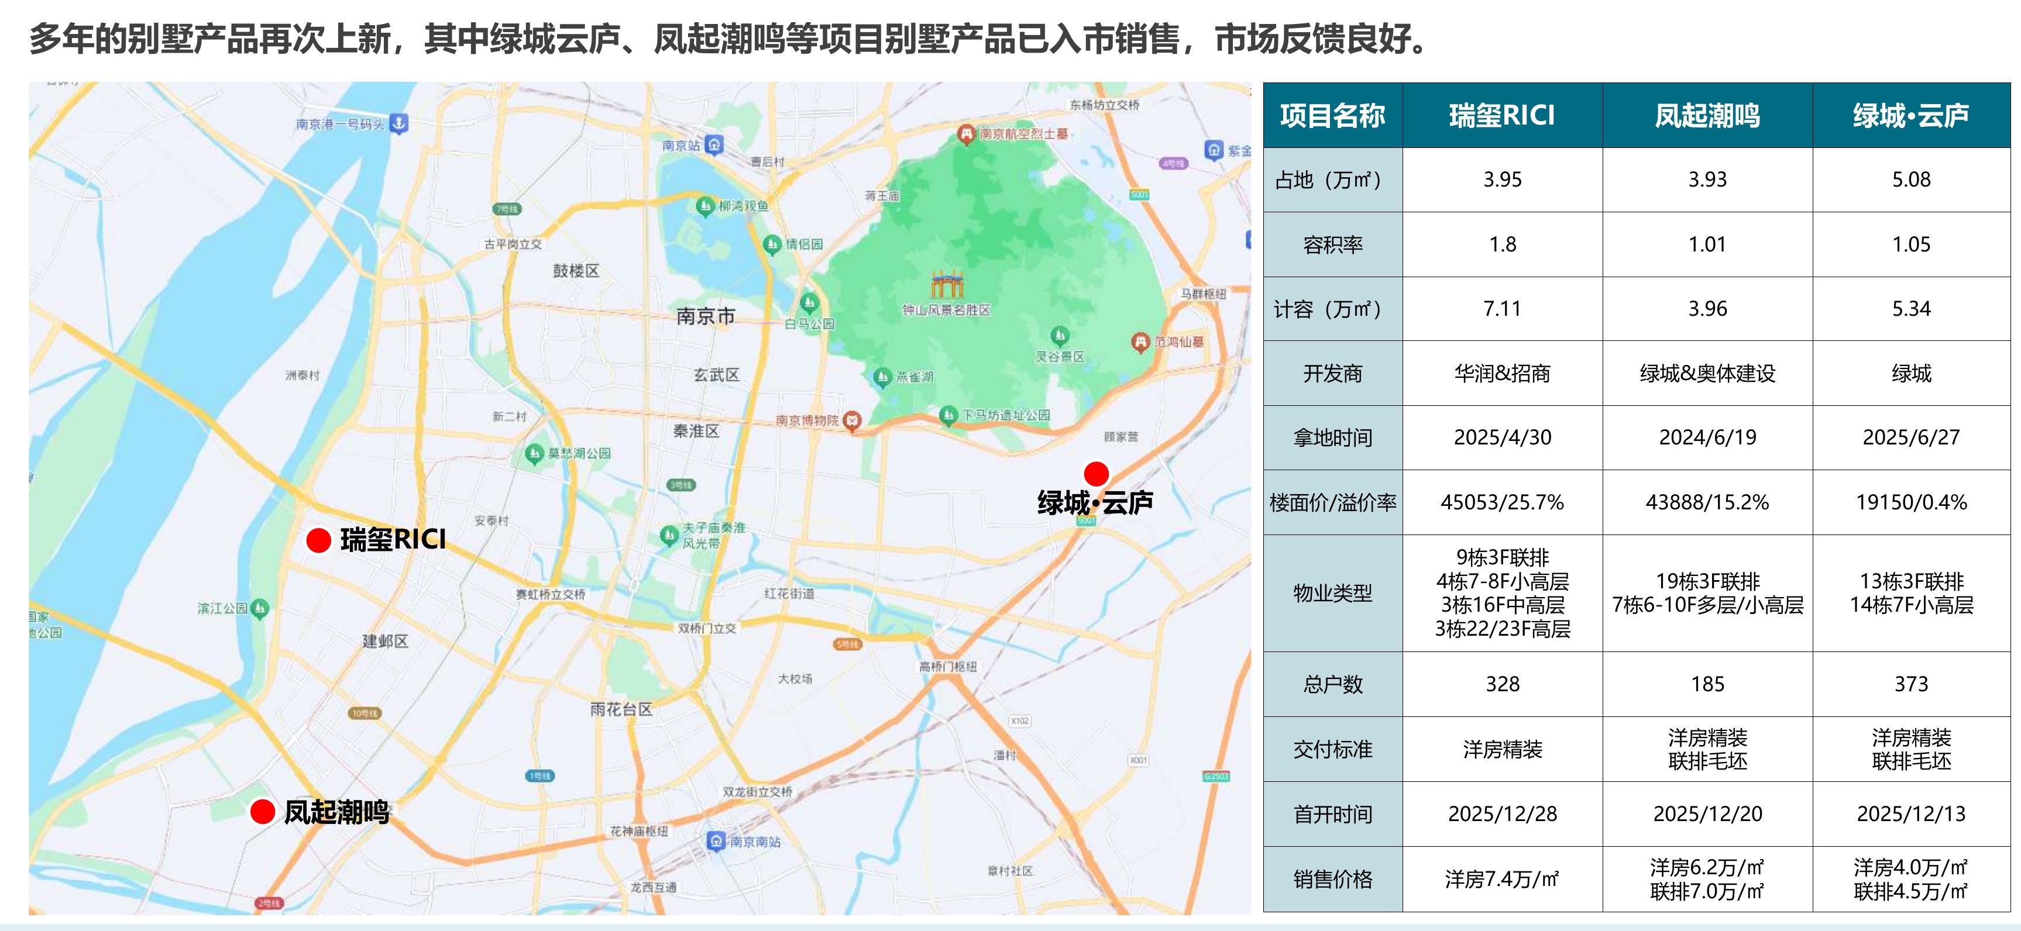Click the 雨花台区 district label

click(x=621, y=710)
